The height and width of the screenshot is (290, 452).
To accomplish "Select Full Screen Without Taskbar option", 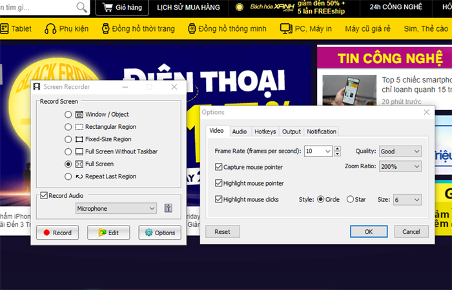I will point(68,151).
